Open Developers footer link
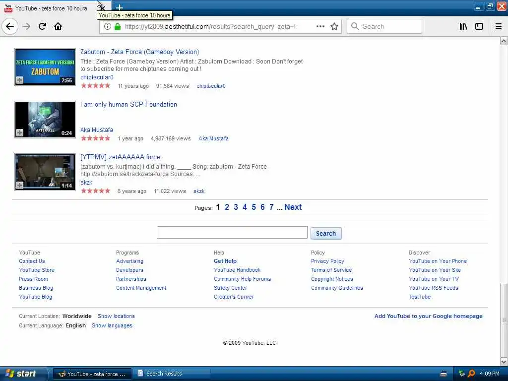The image size is (508, 381). tap(129, 270)
